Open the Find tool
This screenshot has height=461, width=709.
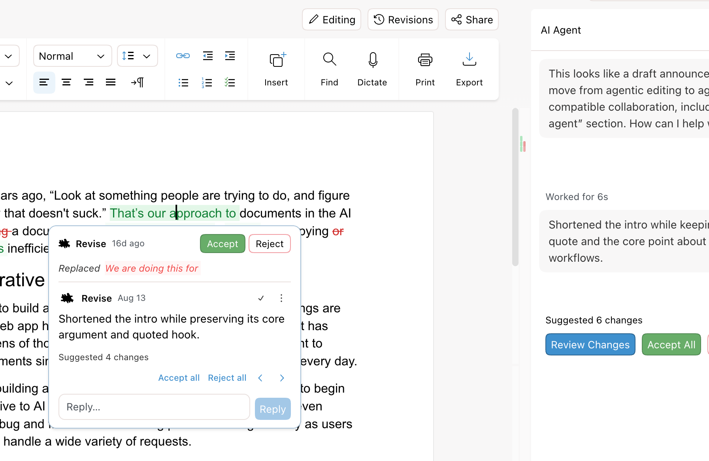[x=329, y=69]
